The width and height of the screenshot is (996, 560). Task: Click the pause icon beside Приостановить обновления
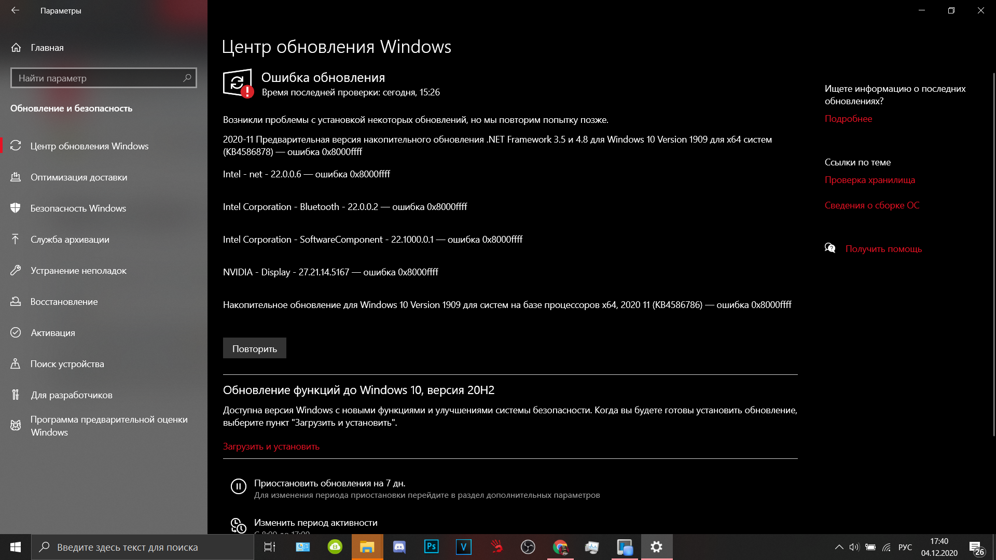click(239, 486)
